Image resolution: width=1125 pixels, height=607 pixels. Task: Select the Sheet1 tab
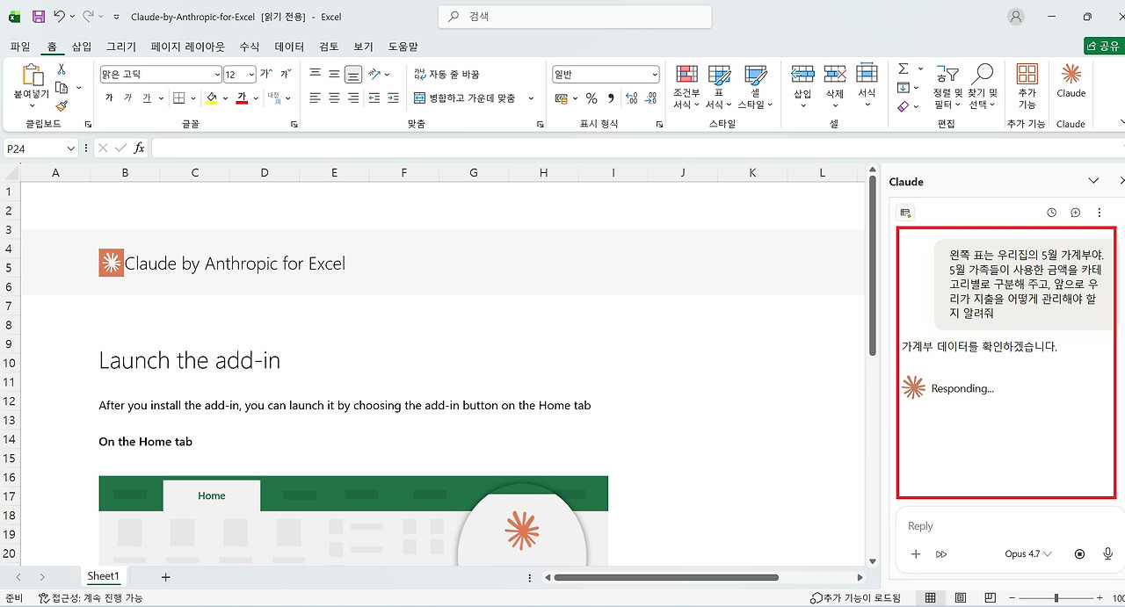103,576
